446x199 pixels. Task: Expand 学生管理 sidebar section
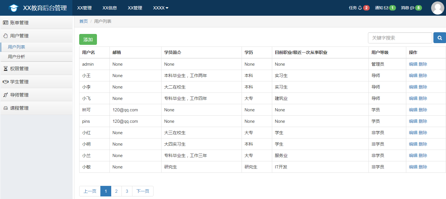tap(36, 82)
